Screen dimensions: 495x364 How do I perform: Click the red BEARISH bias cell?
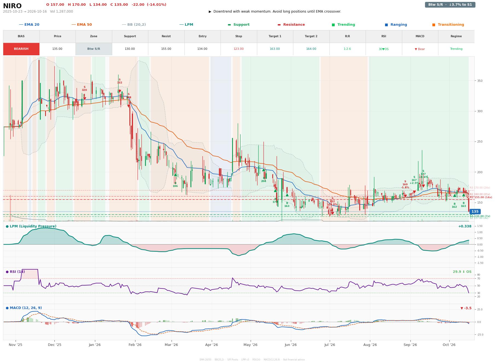[21, 49]
